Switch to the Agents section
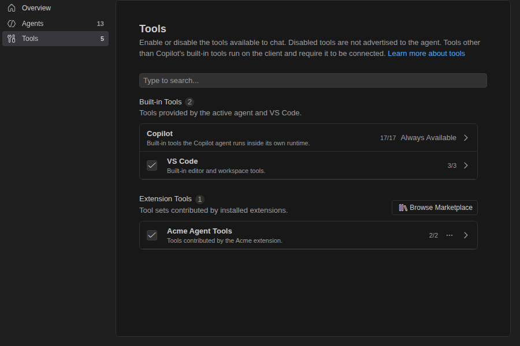 pos(55,24)
